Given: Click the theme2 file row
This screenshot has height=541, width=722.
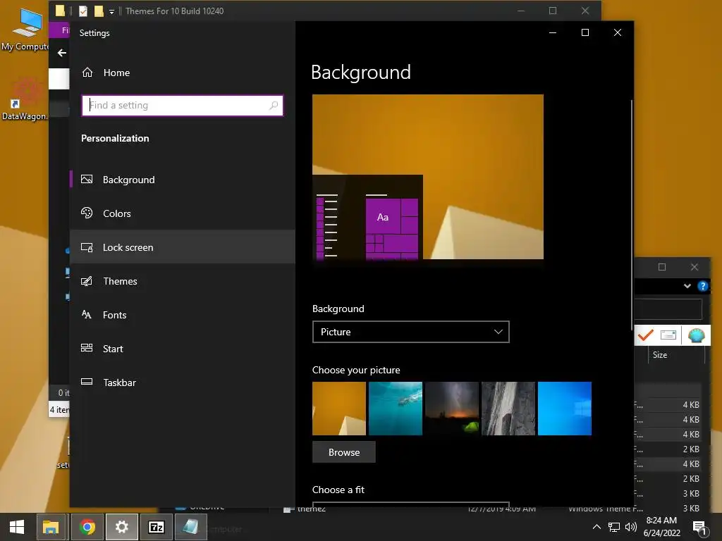Looking at the screenshot, I should 311,508.
